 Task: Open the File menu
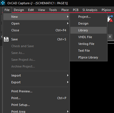[x=7, y=10]
